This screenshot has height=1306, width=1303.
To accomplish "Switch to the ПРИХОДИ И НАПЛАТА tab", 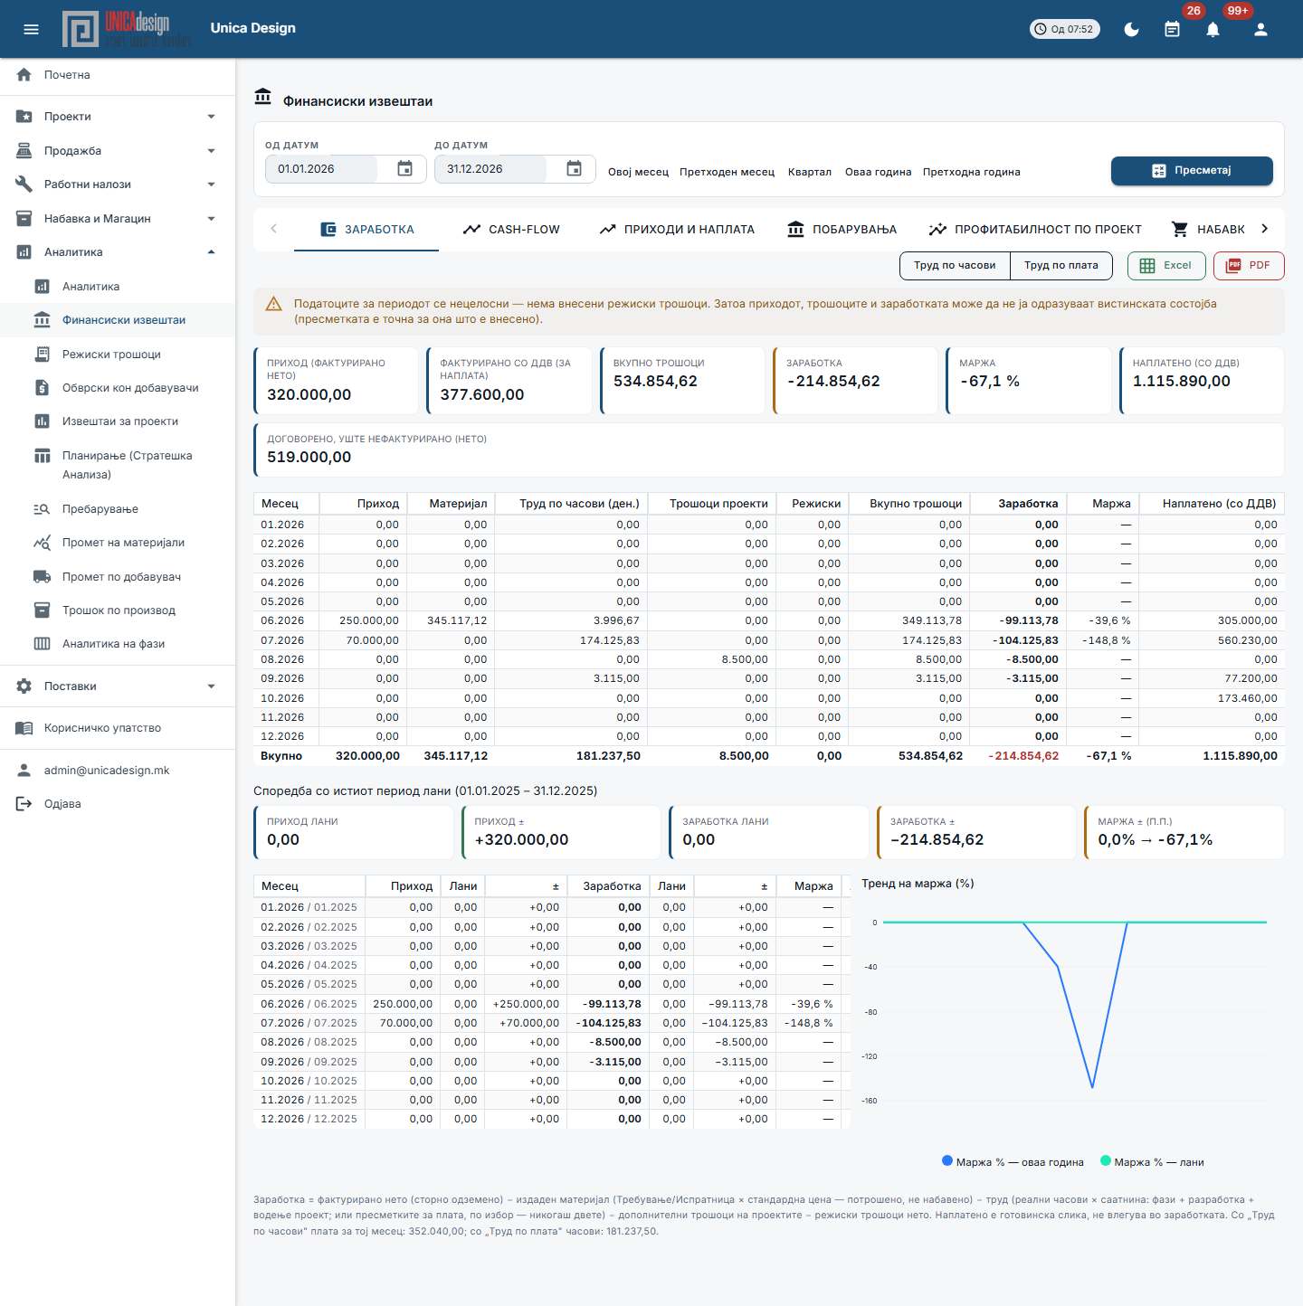I will (677, 230).
